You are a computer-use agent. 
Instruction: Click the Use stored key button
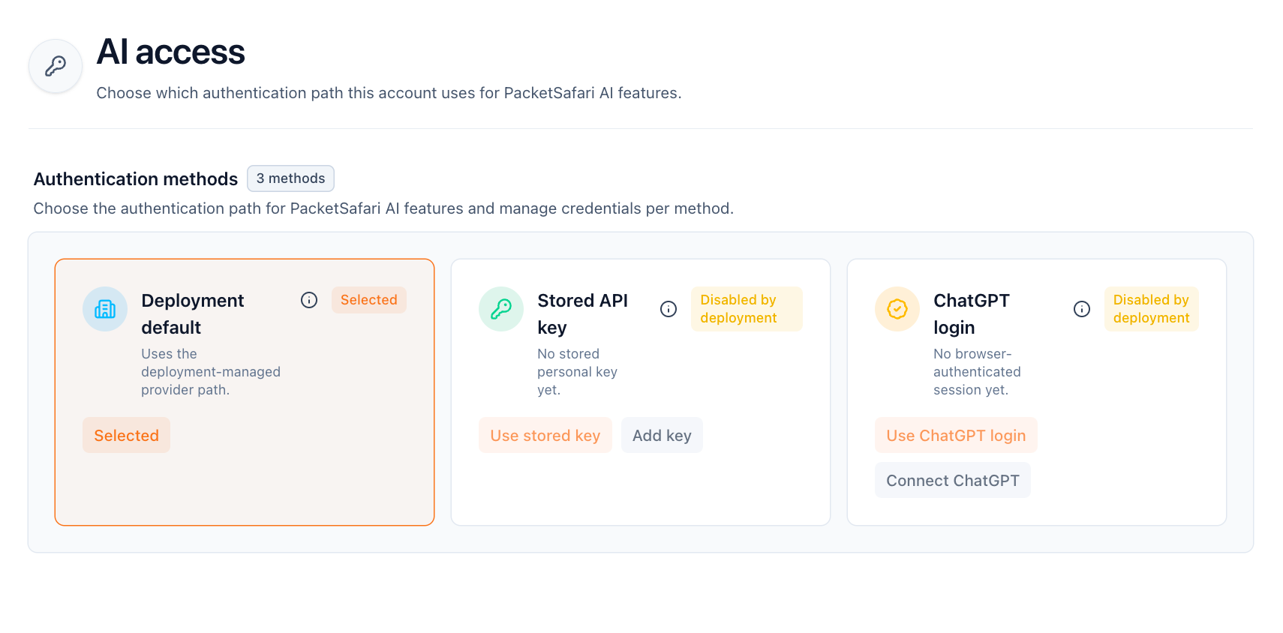545,435
